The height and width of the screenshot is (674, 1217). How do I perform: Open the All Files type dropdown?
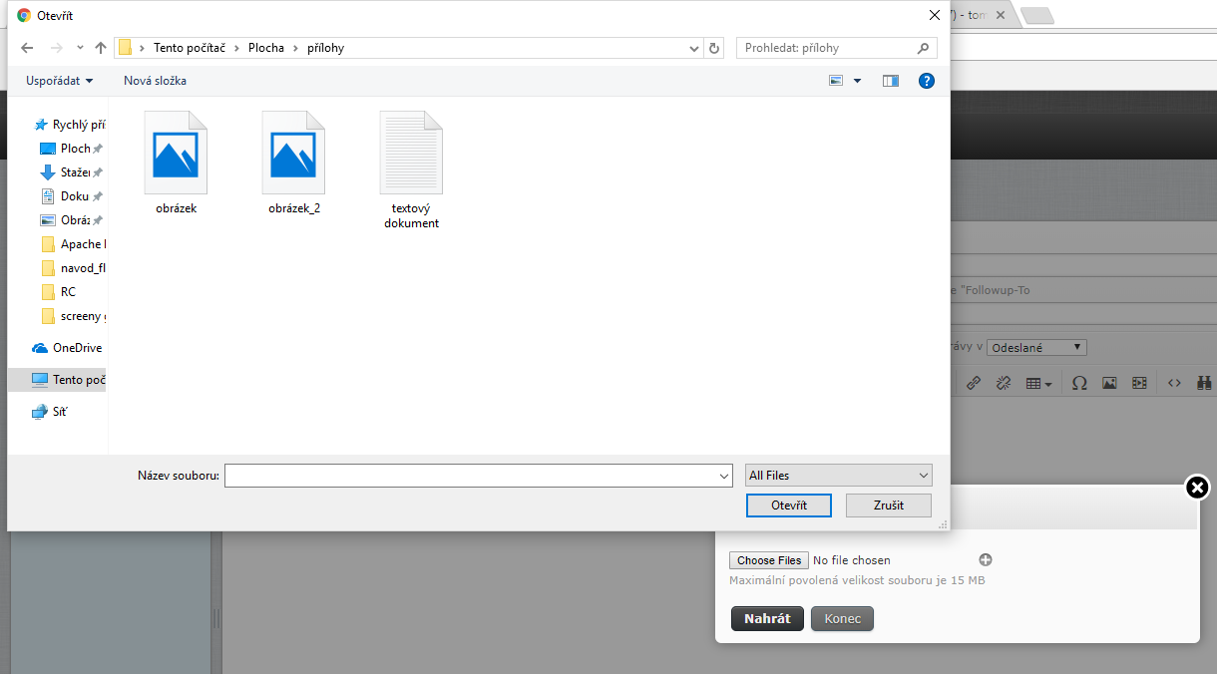tap(838, 476)
